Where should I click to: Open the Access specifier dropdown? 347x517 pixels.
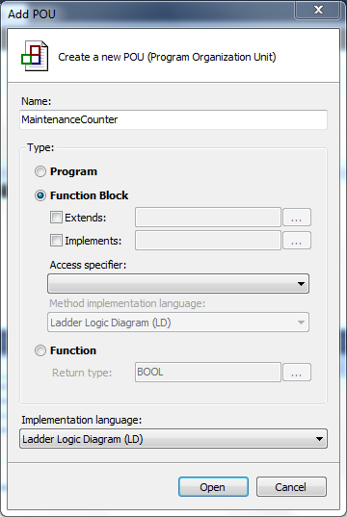click(178, 284)
